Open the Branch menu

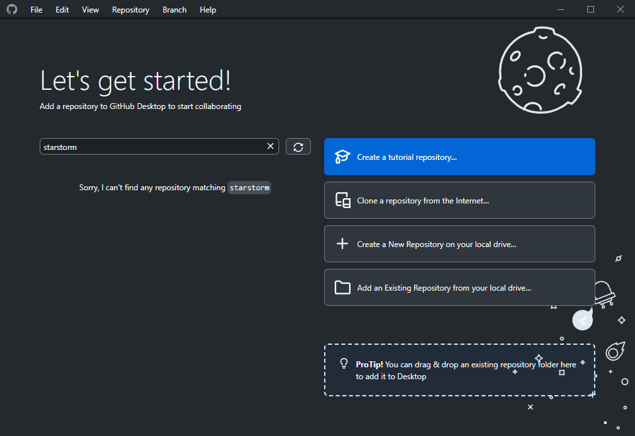[175, 10]
